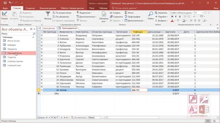Switch to Схема данных document tab

tap(47, 28)
